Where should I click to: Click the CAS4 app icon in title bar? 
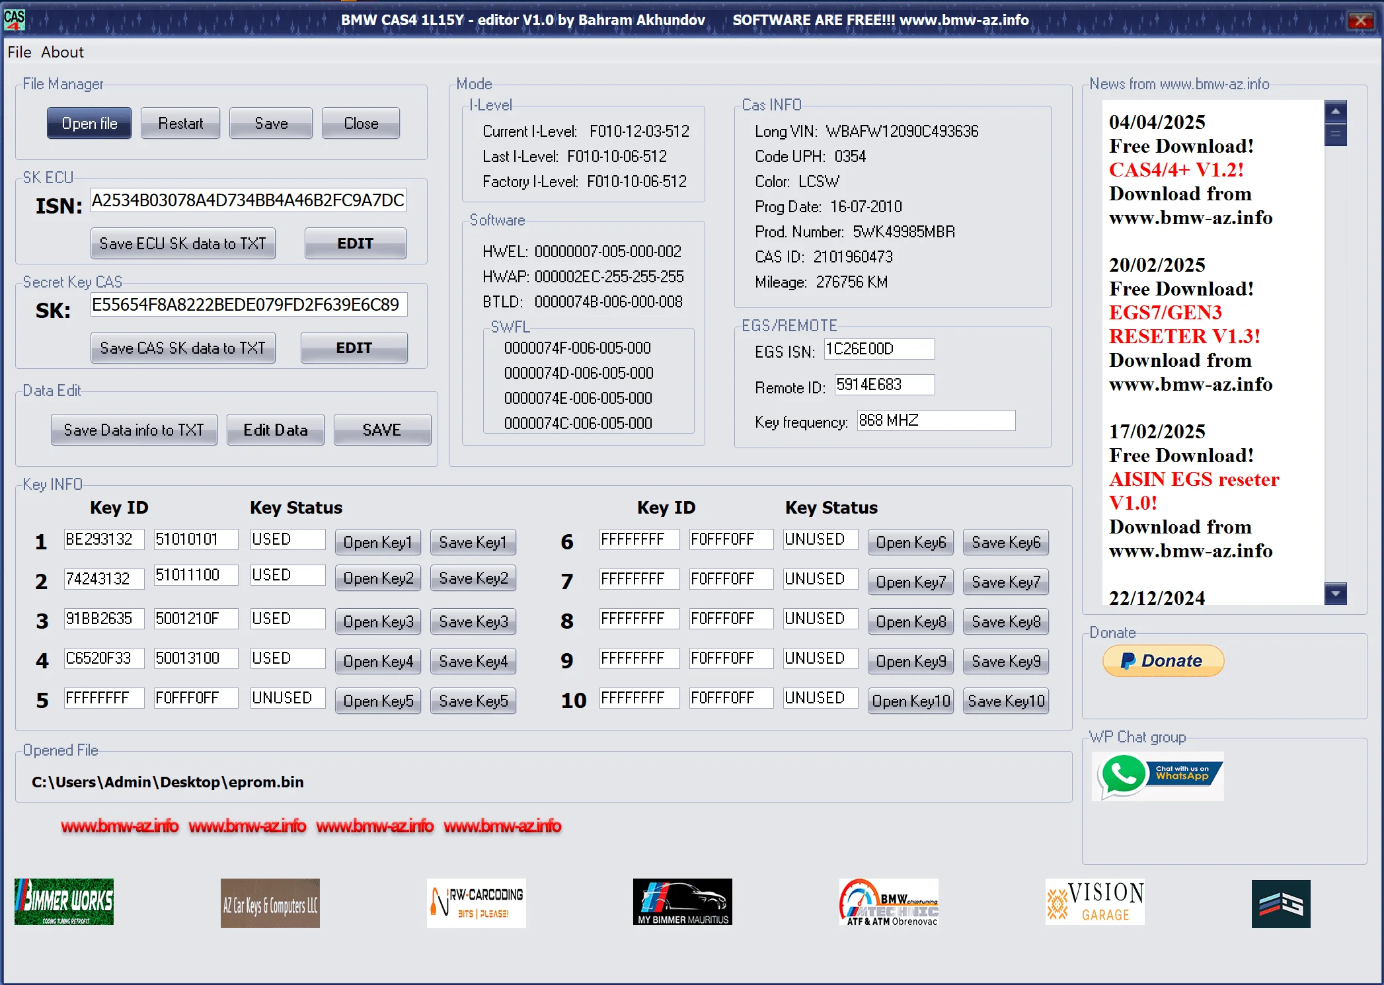pyautogui.click(x=15, y=19)
